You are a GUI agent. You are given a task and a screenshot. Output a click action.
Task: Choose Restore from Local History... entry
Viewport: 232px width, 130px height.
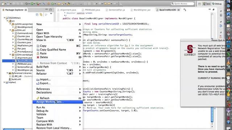click(x=58, y=128)
